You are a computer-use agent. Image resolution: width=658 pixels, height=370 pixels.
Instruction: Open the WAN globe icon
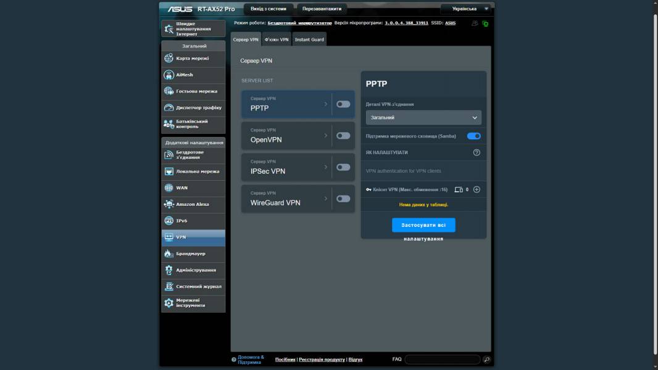pyautogui.click(x=169, y=188)
